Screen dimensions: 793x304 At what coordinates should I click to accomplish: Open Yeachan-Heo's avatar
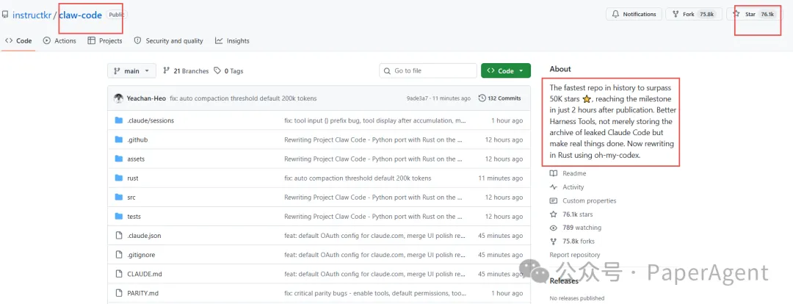coord(118,98)
